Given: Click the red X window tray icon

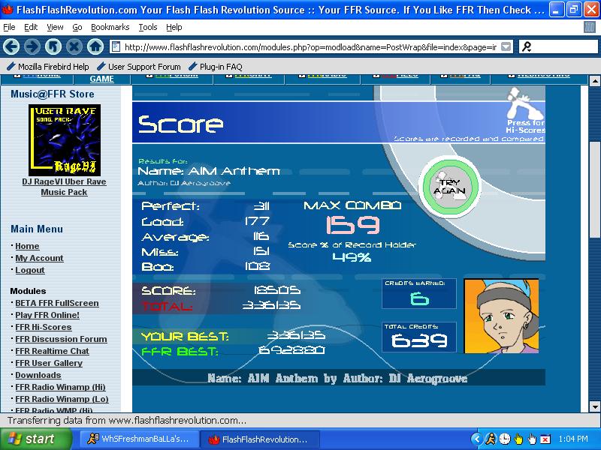Looking at the screenshot, I should click(x=545, y=439).
